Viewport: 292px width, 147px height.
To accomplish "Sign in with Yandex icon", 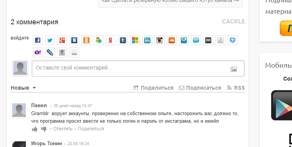I will (111, 40).
